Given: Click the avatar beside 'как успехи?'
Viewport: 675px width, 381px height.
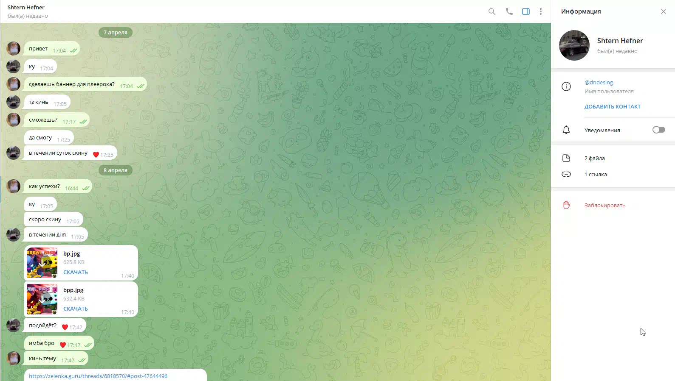Looking at the screenshot, I should pos(13,186).
